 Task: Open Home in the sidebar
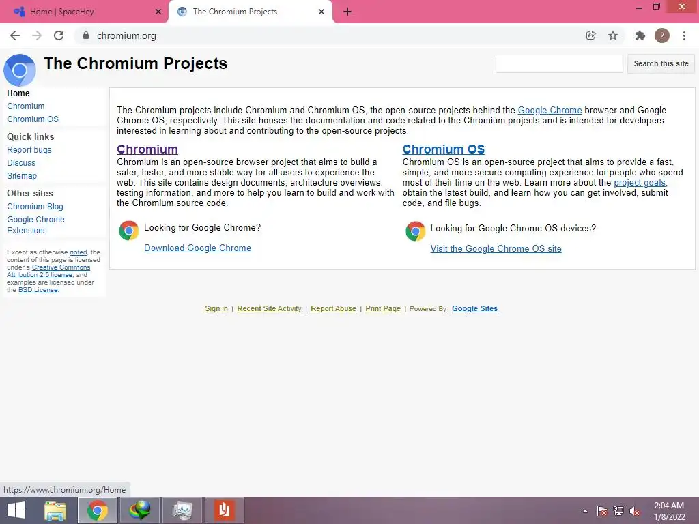pos(18,93)
